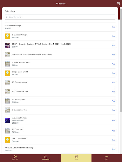Select the 'Single Class Credit' title

coord(20,72)
